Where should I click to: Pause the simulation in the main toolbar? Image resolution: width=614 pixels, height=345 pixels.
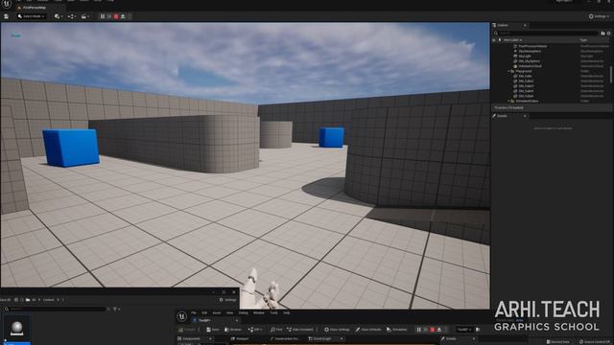coord(103,16)
